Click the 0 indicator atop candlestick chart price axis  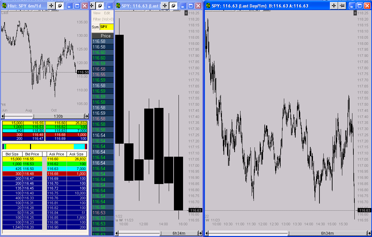pyautogui.click(x=186, y=13)
